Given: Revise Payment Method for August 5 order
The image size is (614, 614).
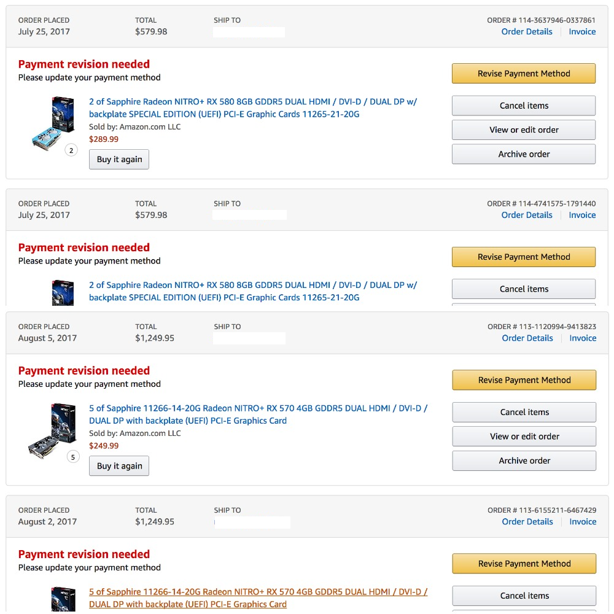Looking at the screenshot, I should pos(524,380).
